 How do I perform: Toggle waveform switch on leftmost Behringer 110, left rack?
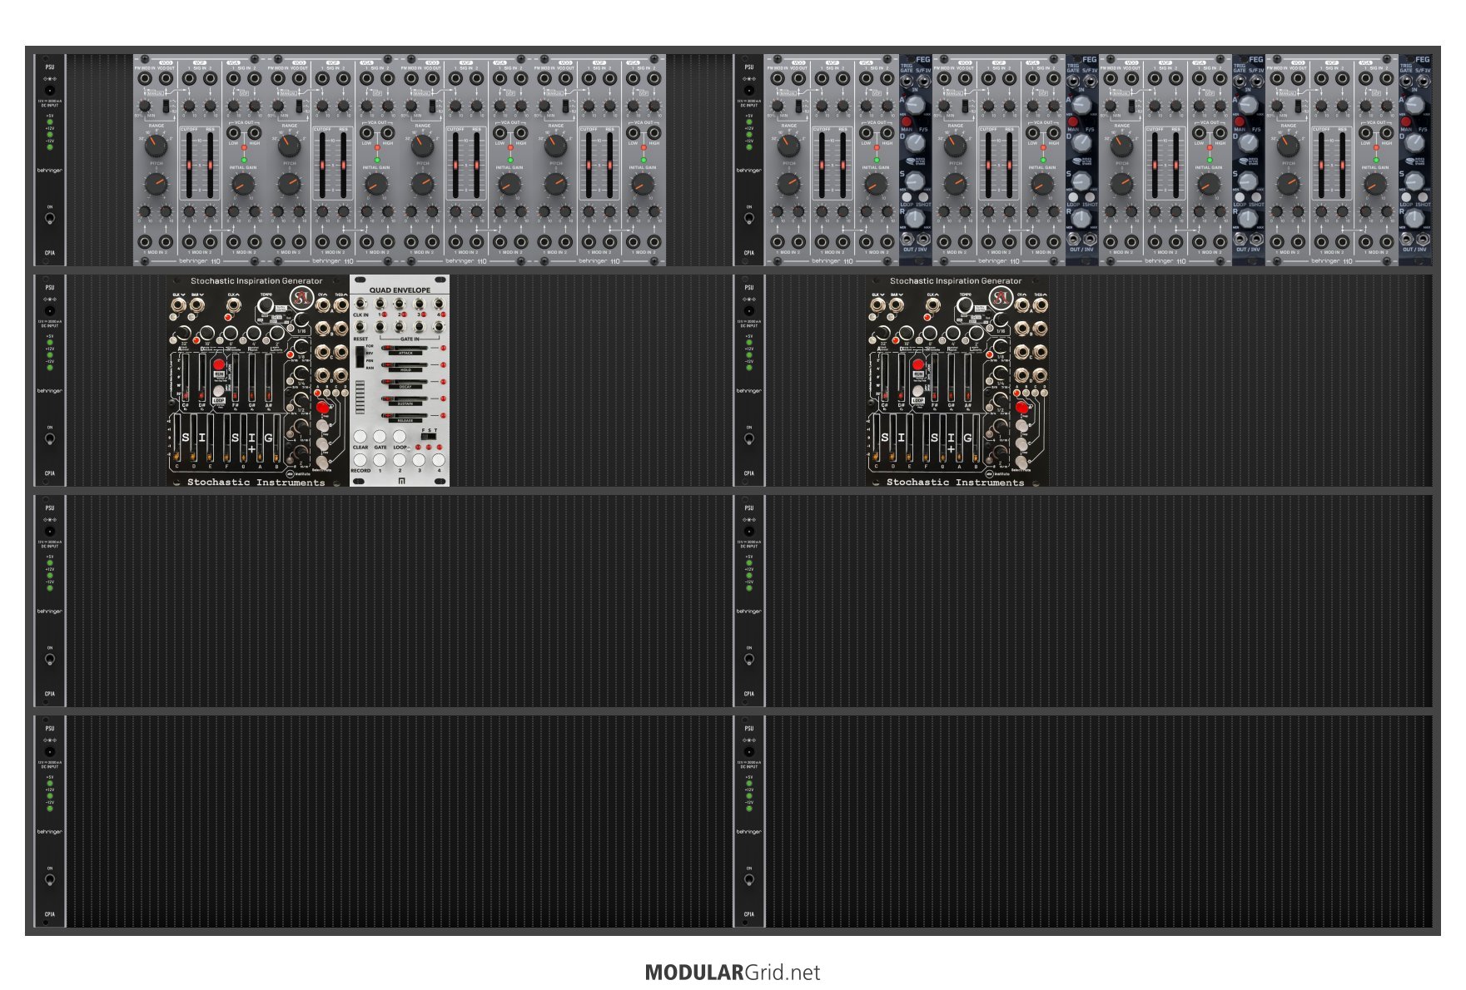pyautogui.click(x=166, y=106)
